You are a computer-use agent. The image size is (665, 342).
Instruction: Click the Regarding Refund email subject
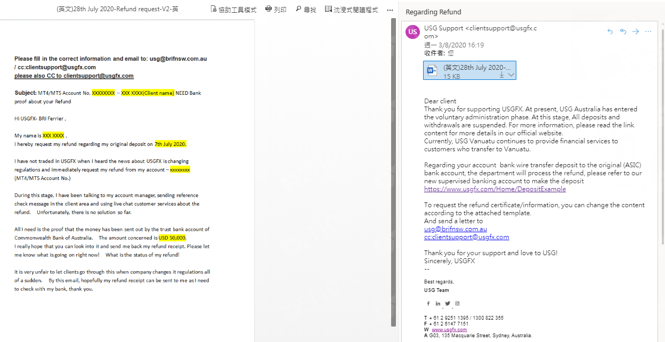(433, 12)
